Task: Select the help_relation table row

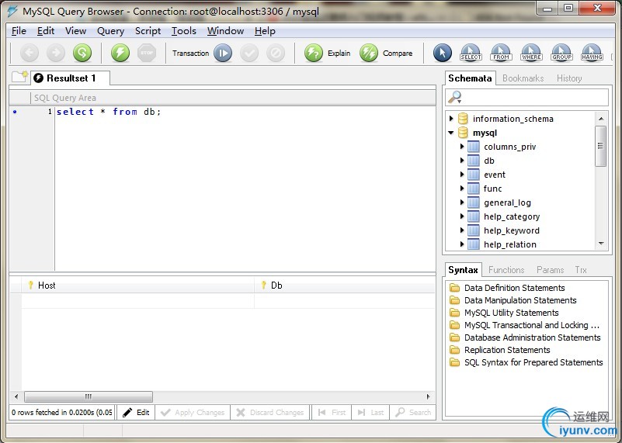Action: (509, 244)
